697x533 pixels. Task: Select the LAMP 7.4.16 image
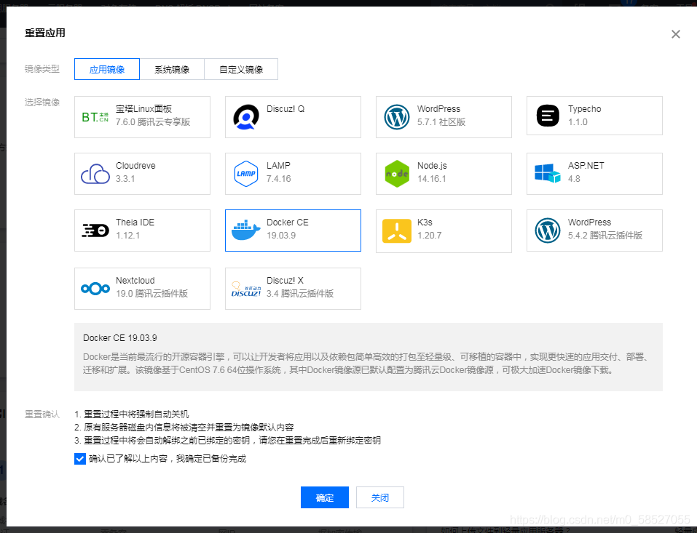293,174
